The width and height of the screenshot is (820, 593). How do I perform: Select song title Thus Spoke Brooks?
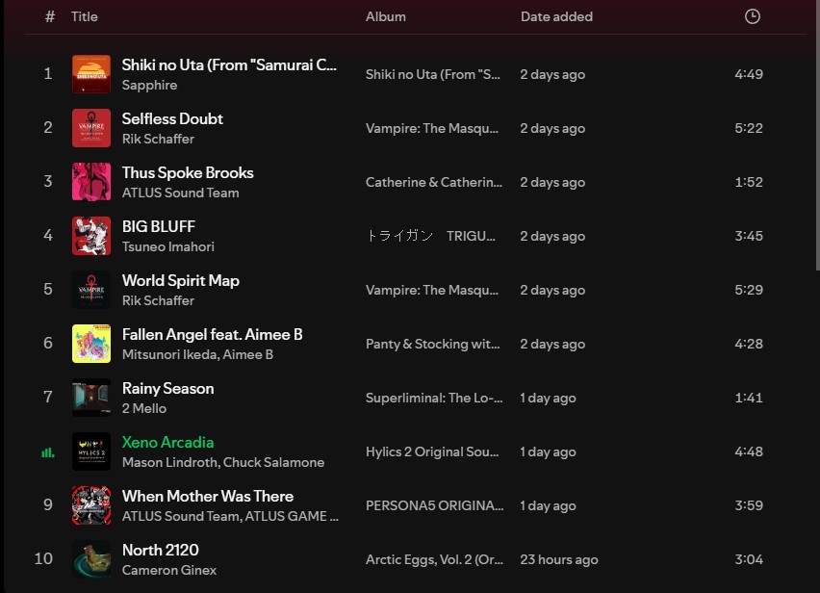[x=188, y=172]
